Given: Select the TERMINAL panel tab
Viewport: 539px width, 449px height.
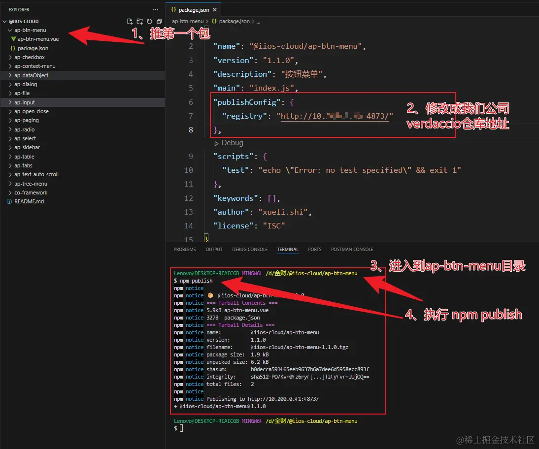Looking at the screenshot, I should coord(288,250).
